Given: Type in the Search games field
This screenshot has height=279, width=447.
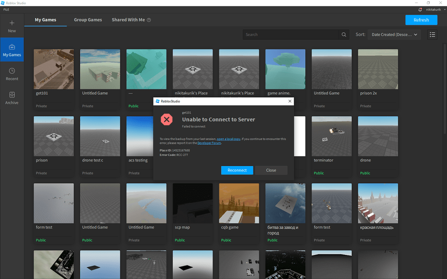Looking at the screenshot, I should [x=294, y=35].
